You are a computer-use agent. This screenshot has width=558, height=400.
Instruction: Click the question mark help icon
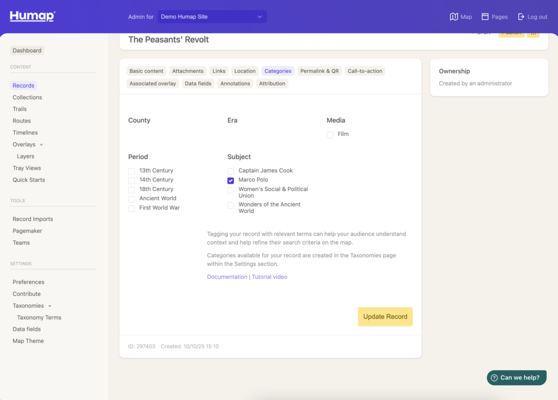pos(494,378)
